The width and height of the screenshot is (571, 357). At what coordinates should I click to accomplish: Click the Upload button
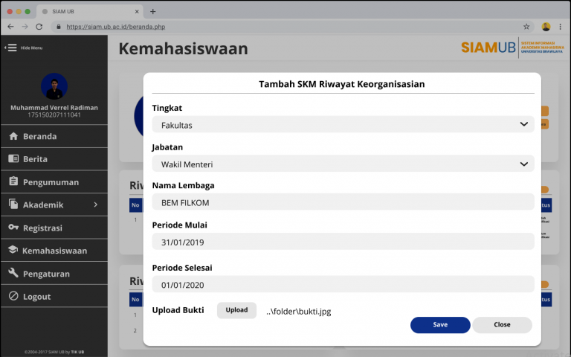[x=236, y=310]
